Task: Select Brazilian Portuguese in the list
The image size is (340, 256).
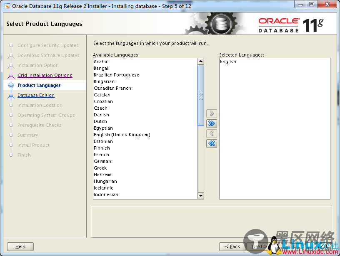Action: pos(145,75)
